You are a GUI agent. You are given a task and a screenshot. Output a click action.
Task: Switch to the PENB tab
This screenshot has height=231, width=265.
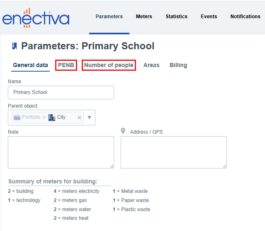[x=66, y=65]
